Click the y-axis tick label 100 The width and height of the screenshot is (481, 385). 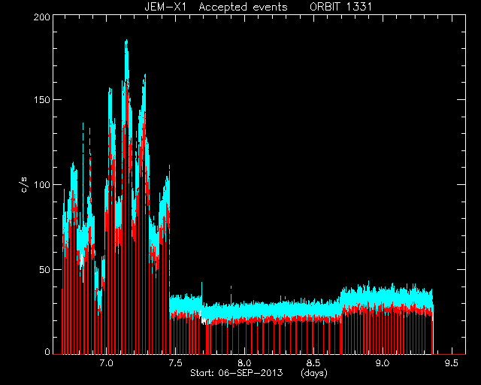coord(42,184)
